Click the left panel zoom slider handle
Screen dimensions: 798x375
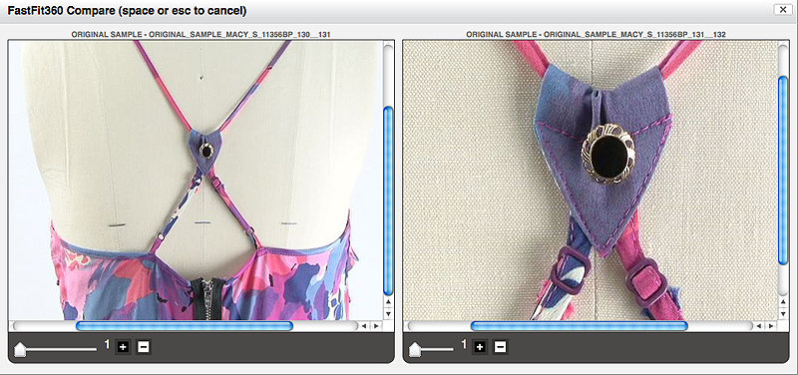[20, 349]
